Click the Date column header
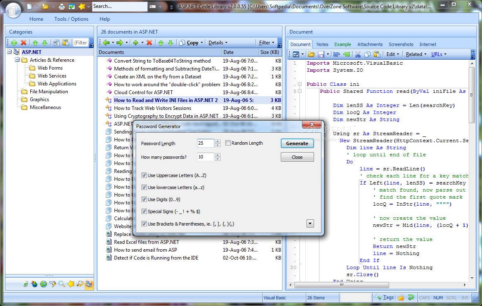 click(240, 52)
